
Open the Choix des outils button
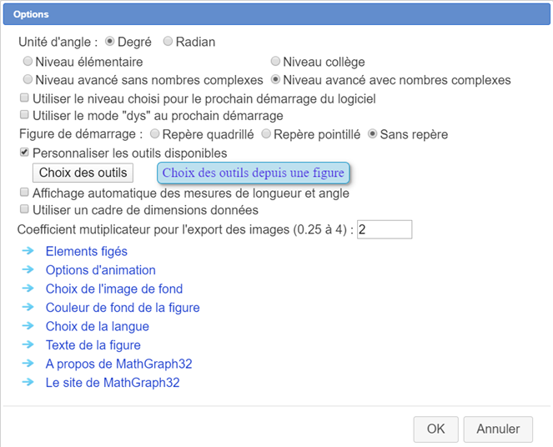[83, 173]
